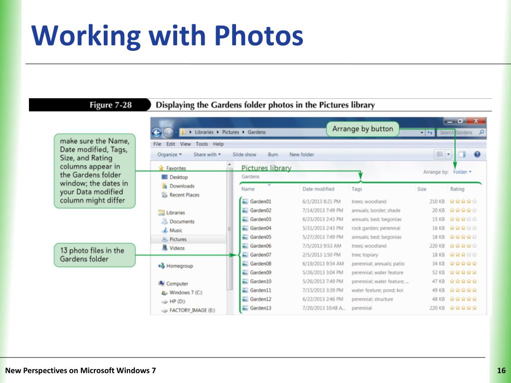Expand the breadcrumb arrow after Pictures

click(243, 132)
